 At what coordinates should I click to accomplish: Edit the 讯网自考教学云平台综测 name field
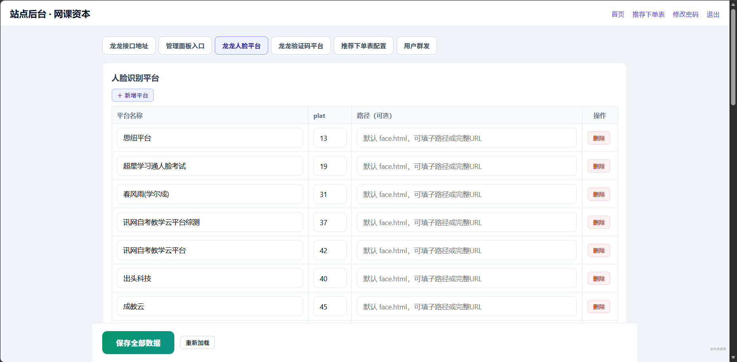click(210, 222)
